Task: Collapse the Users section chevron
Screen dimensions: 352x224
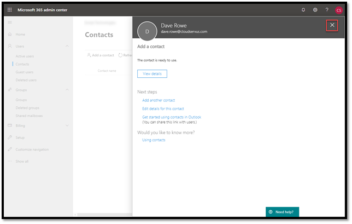Action: pyautogui.click(x=67, y=46)
